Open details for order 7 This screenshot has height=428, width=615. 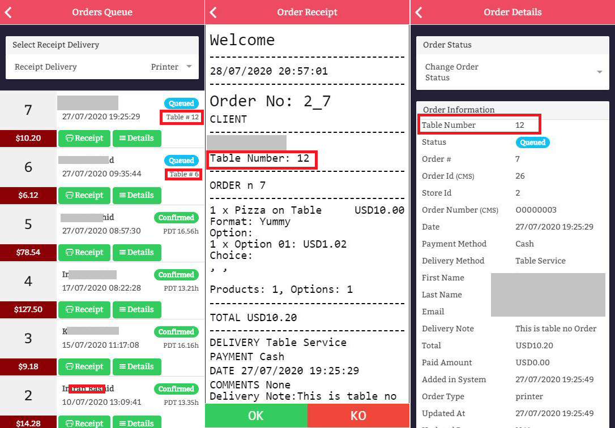point(137,138)
